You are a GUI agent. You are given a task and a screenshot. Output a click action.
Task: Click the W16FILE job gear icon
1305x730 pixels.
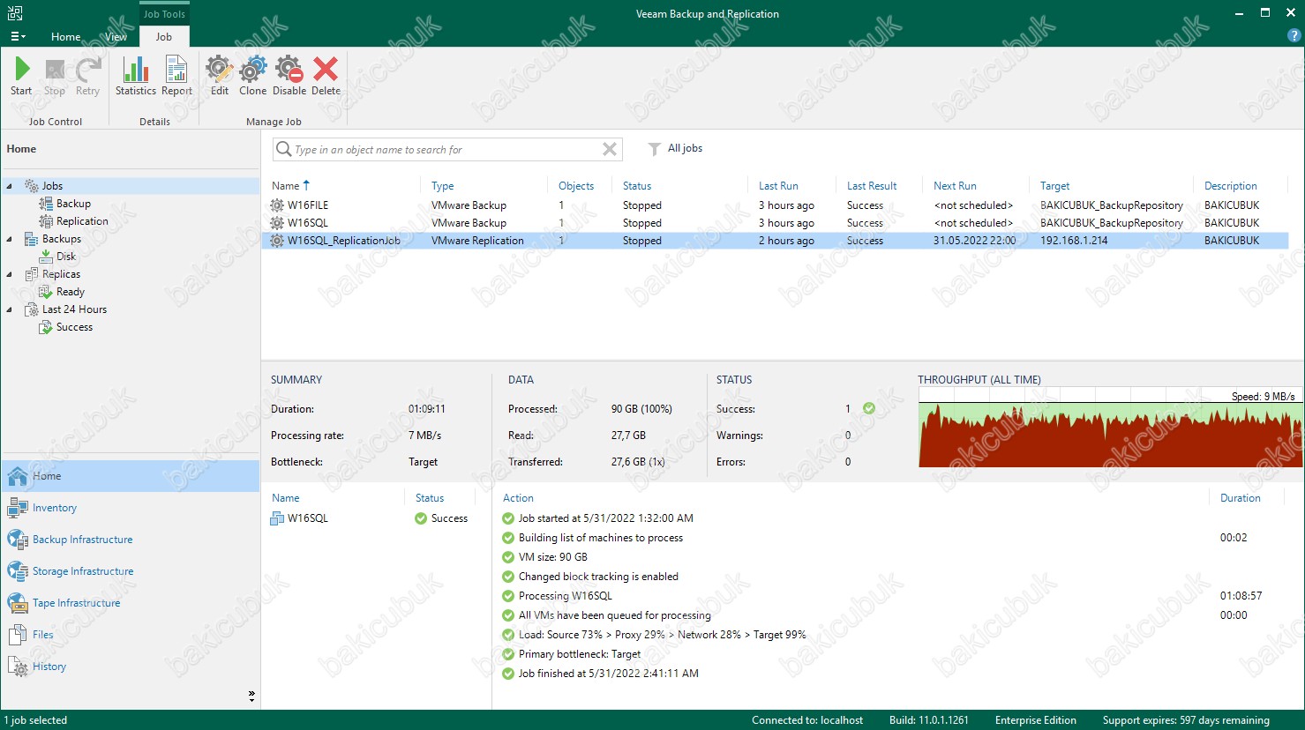pos(277,205)
